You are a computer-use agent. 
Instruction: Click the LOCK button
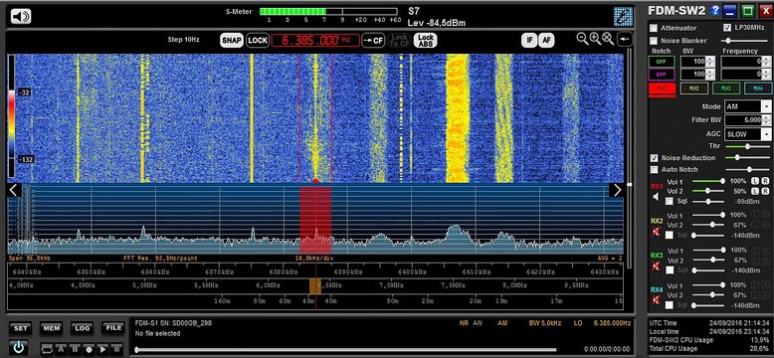tap(258, 41)
